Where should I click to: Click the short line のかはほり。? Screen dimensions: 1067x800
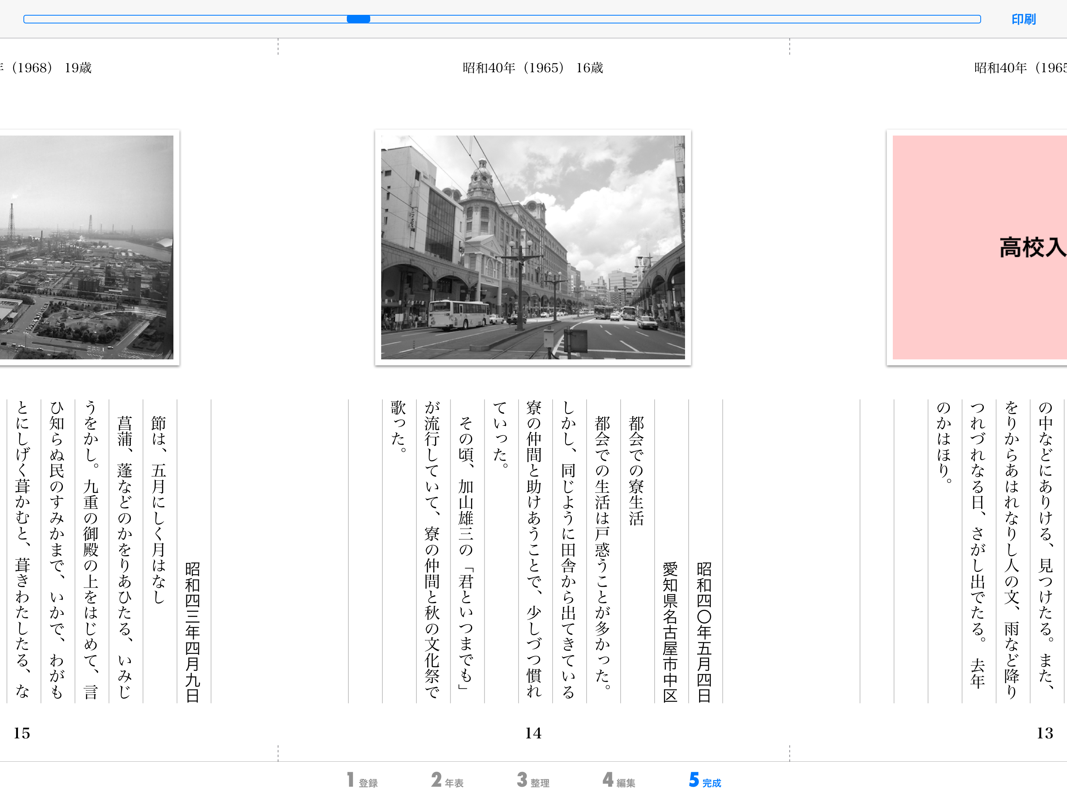pyautogui.click(x=944, y=443)
